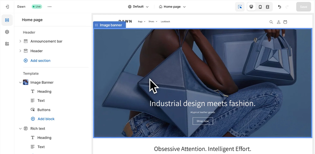
Task: Click the exit editor icon
Action: [x=7, y=7]
